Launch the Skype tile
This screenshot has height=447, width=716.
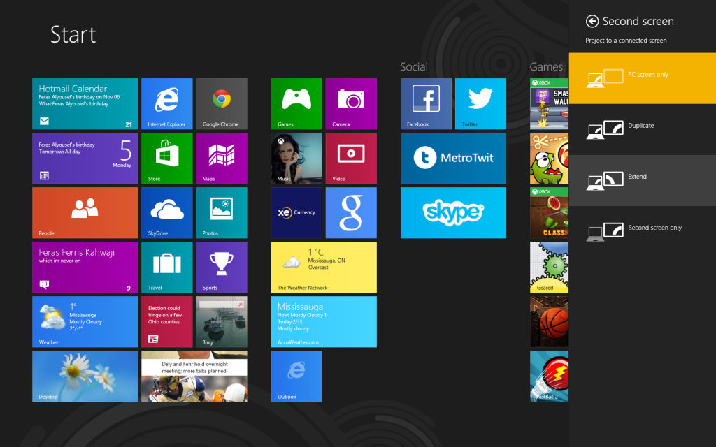click(x=453, y=212)
